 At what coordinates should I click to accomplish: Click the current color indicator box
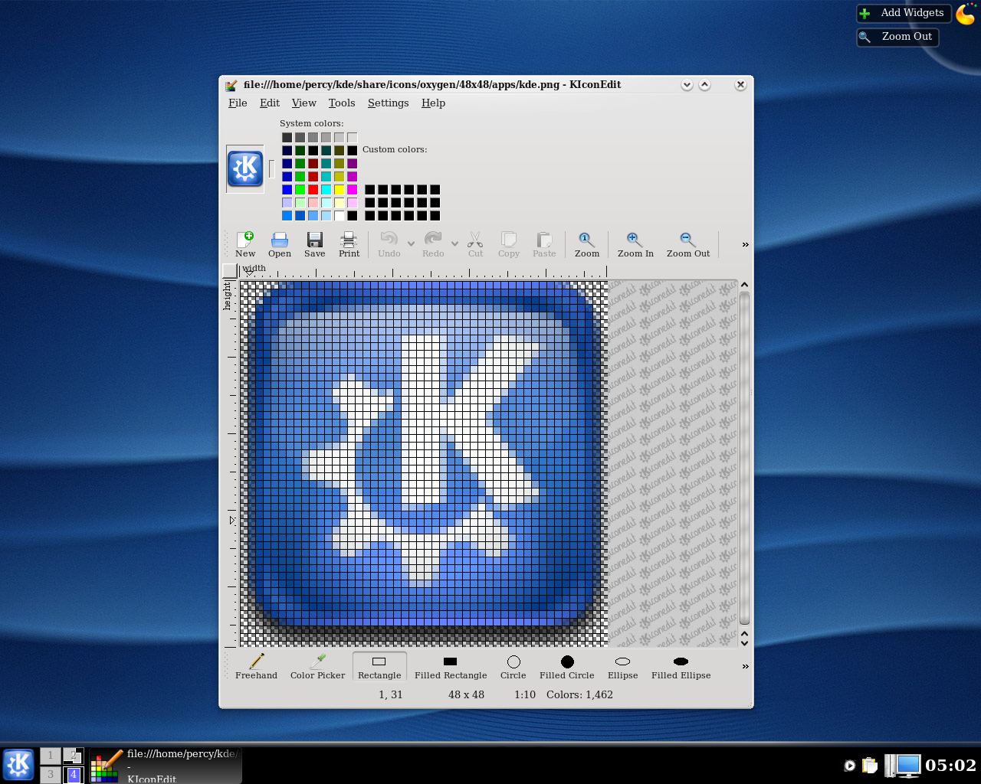[271, 168]
